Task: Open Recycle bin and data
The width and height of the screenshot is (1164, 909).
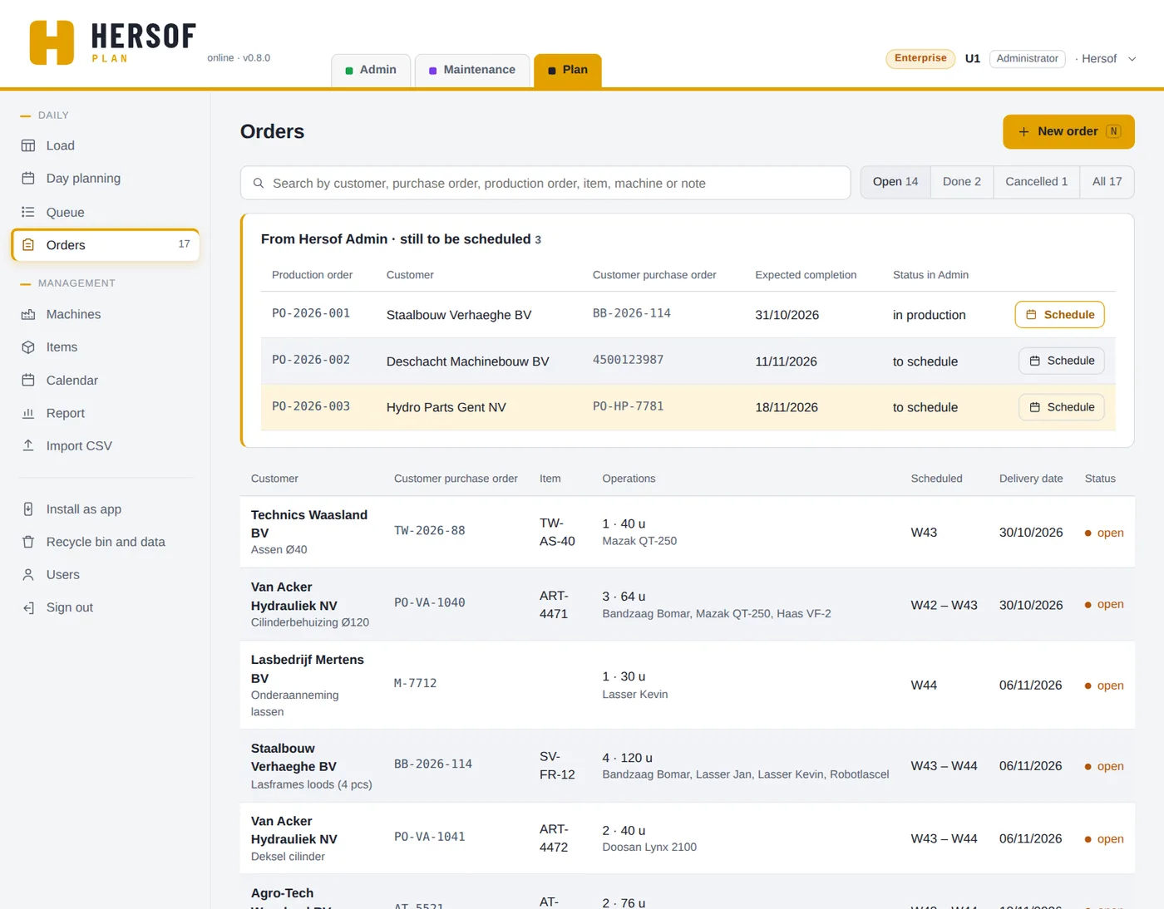Action: (x=106, y=542)
